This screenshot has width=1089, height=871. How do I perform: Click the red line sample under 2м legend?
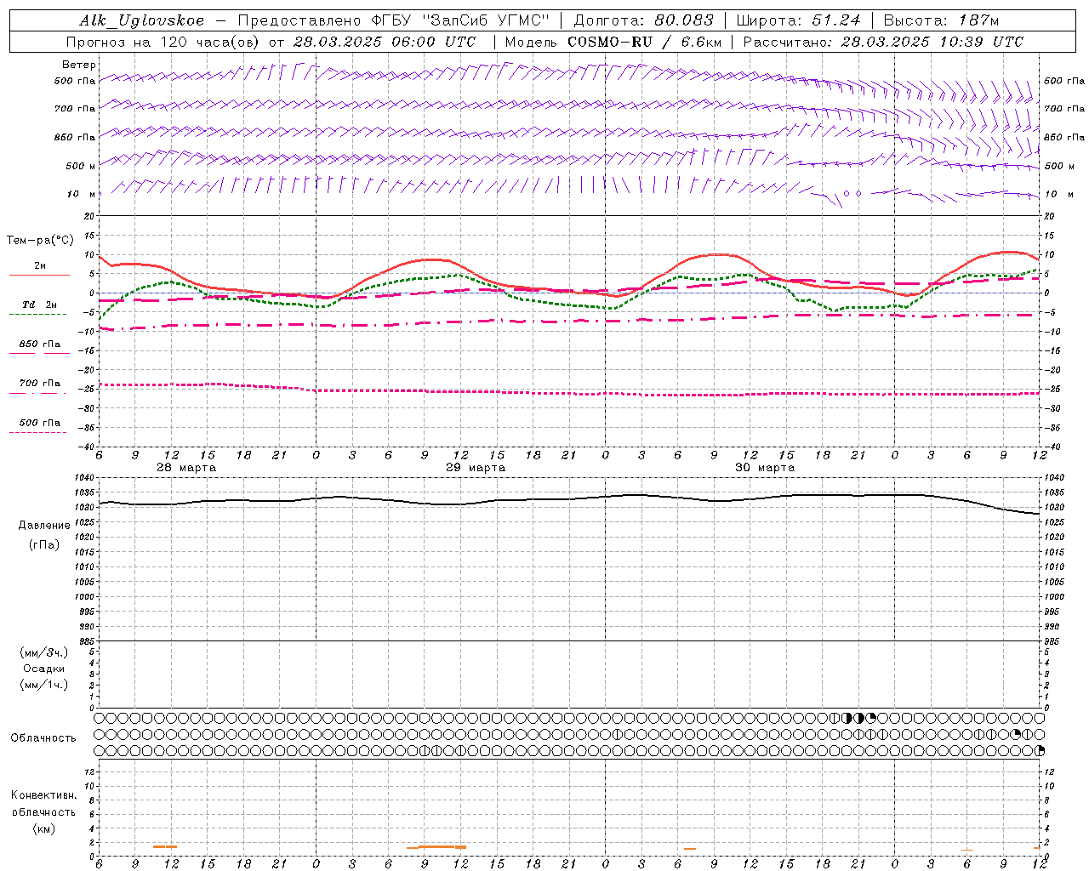[39, 275]
